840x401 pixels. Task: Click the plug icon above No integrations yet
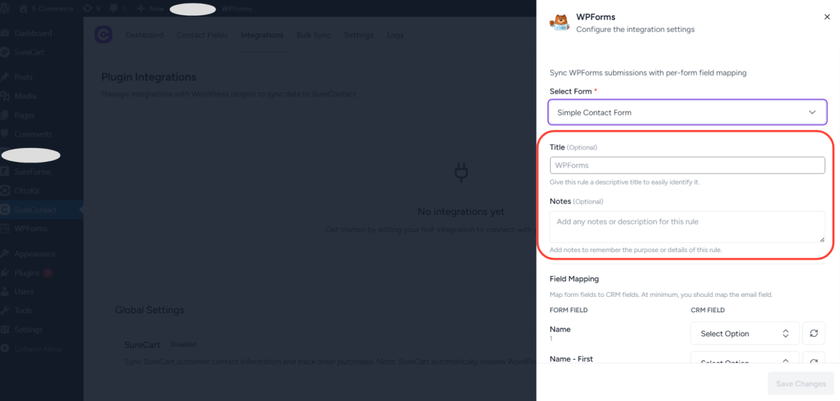461,173
